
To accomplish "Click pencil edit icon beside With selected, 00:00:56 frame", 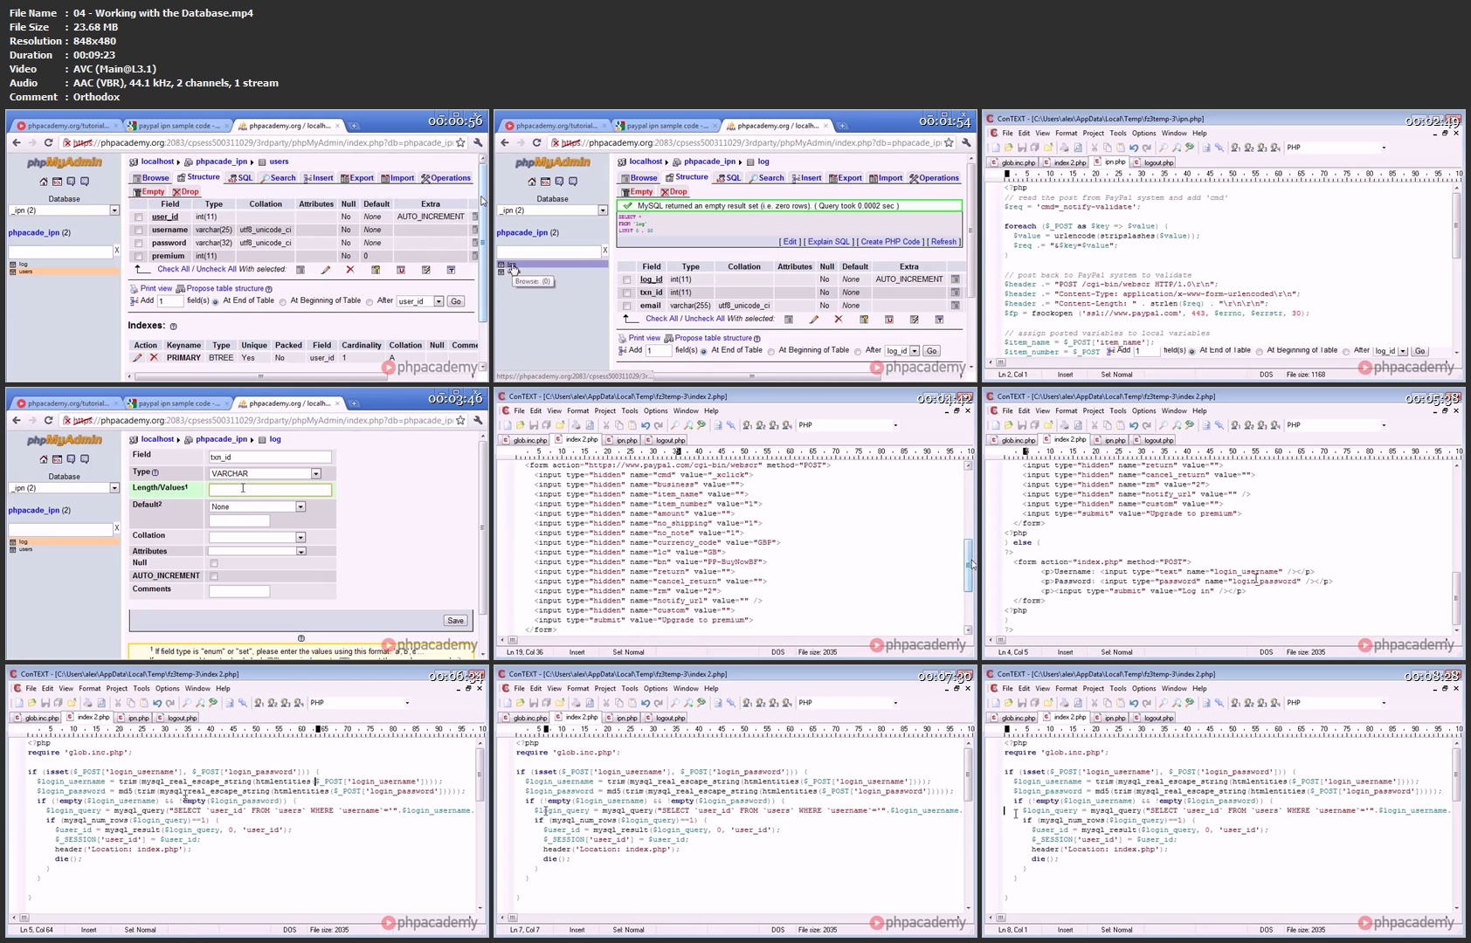I will (326, 270).
